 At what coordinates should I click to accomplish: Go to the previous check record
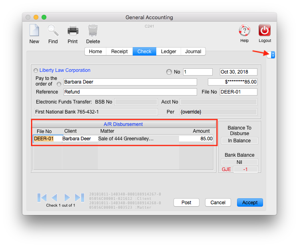click(x=54, y=197)
